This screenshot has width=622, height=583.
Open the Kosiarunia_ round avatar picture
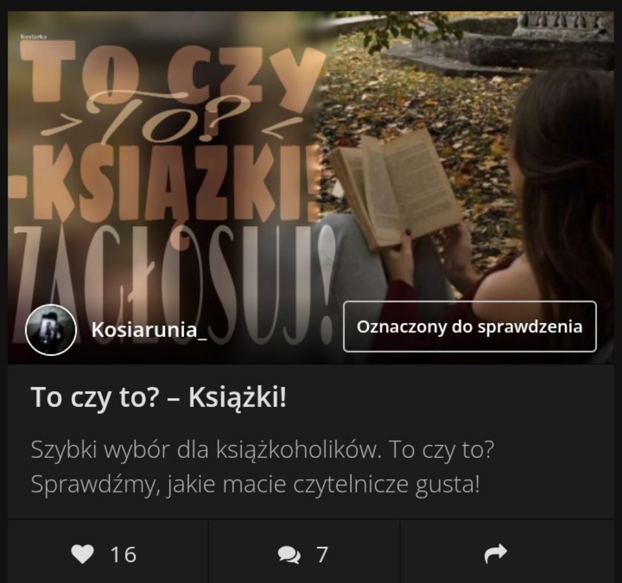[51, 329]
